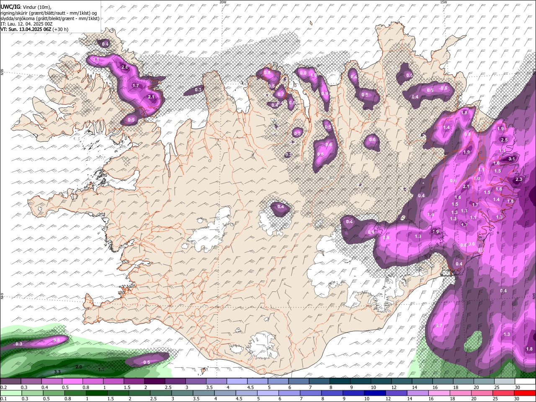Click the bright pink 0.5–0.8 snow scale swatch

[72, 381]
